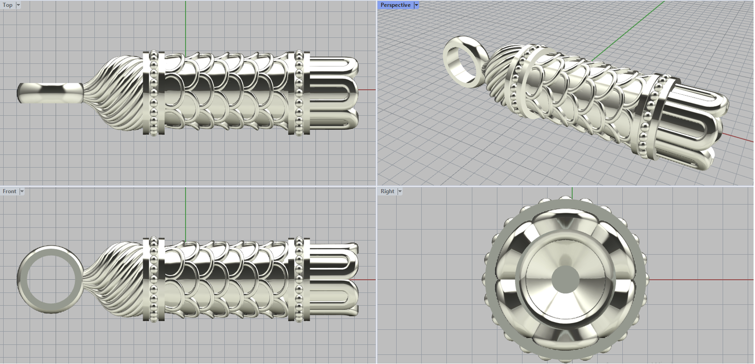Click the Right viewport title label
This screenshot has width=755, height=364.
(x=387, y=191)
